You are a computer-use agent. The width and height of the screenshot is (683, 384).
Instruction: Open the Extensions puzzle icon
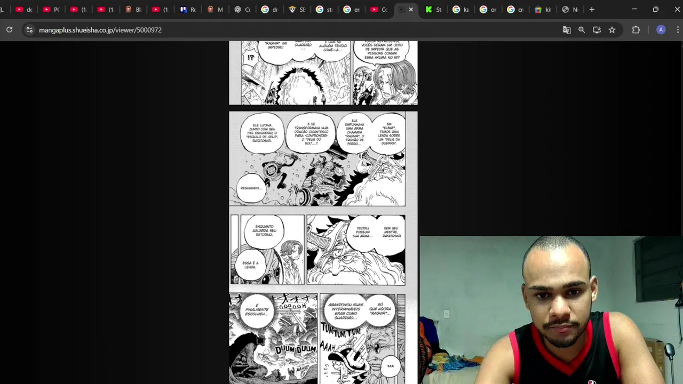click(x=636, y=30)
